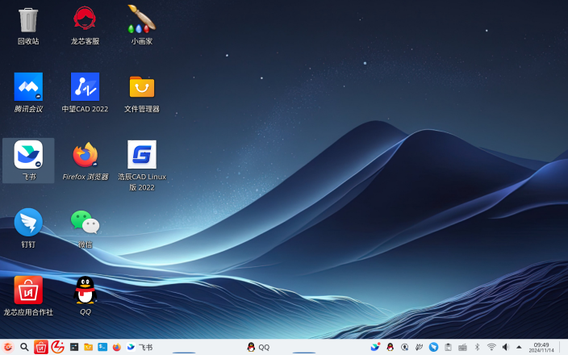Click the volume speaker tray icon
Screen dimensions: 568x355
[506, 348]
